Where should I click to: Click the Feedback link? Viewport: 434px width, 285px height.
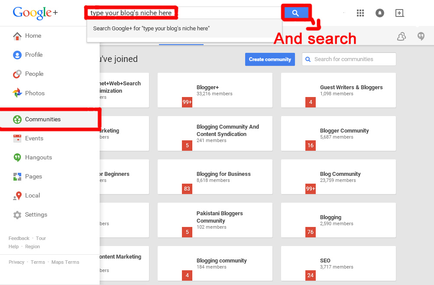coord(19,238)
